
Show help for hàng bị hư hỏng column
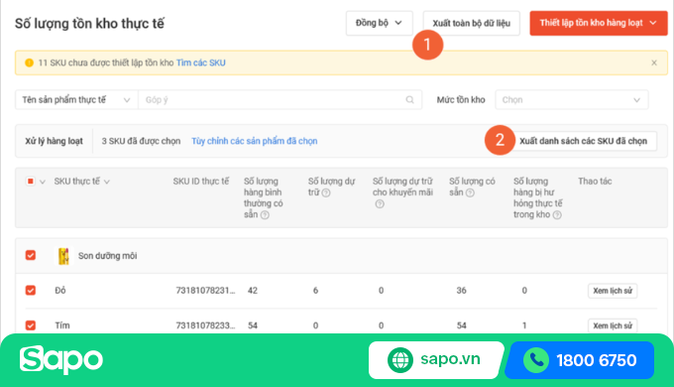tap(557, 214)
